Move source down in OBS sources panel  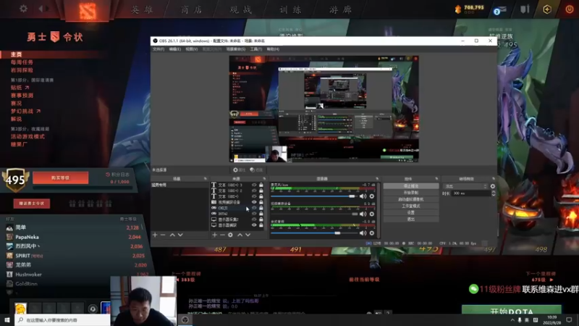[248, 235]
